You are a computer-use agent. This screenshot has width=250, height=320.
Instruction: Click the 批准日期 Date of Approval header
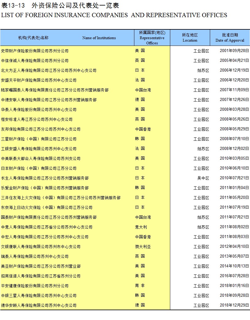[230, 38]
